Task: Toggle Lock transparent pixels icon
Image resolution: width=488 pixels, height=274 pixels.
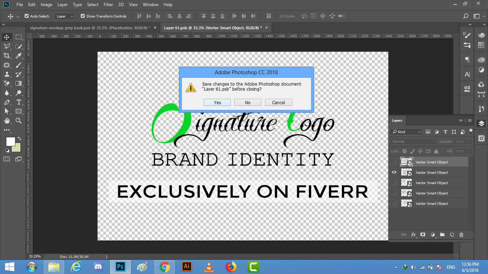Action: tap(404, 151)
